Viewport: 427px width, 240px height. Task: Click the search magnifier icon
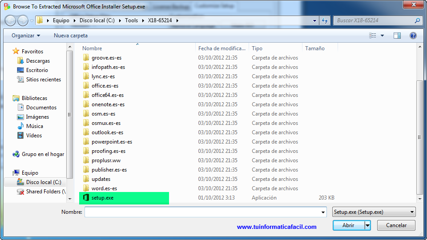pyautogui.click(x=417, y=20)
